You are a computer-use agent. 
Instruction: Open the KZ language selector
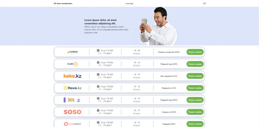click(204, 3)
